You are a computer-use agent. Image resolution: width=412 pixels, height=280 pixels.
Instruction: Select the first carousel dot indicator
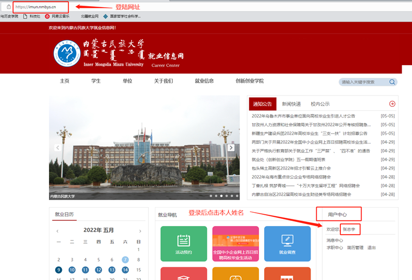pyautogui.click(x=211, y=196)
